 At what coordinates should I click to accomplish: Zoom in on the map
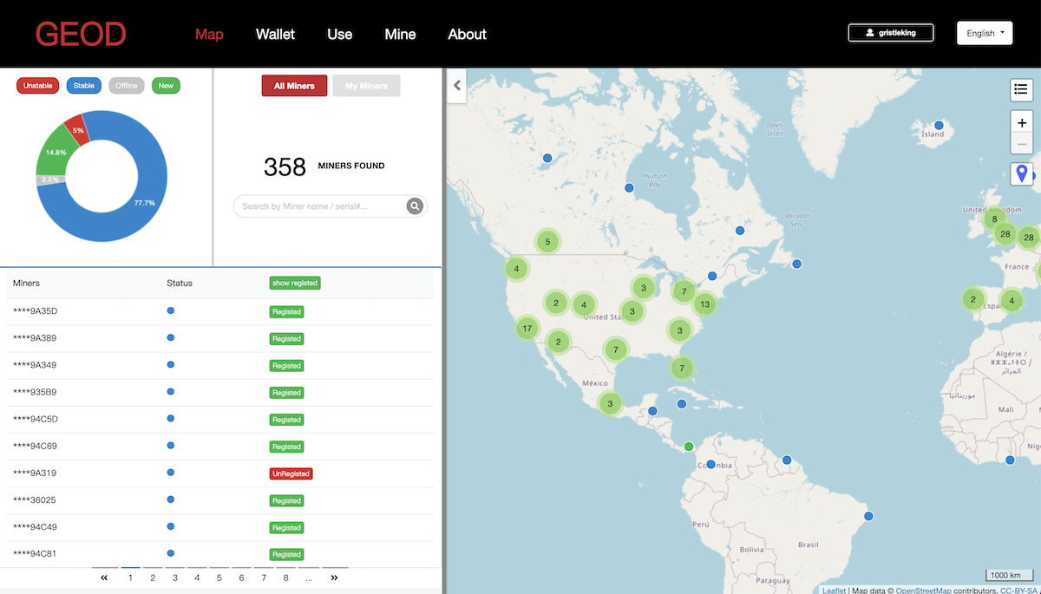tap(1021, 123)
